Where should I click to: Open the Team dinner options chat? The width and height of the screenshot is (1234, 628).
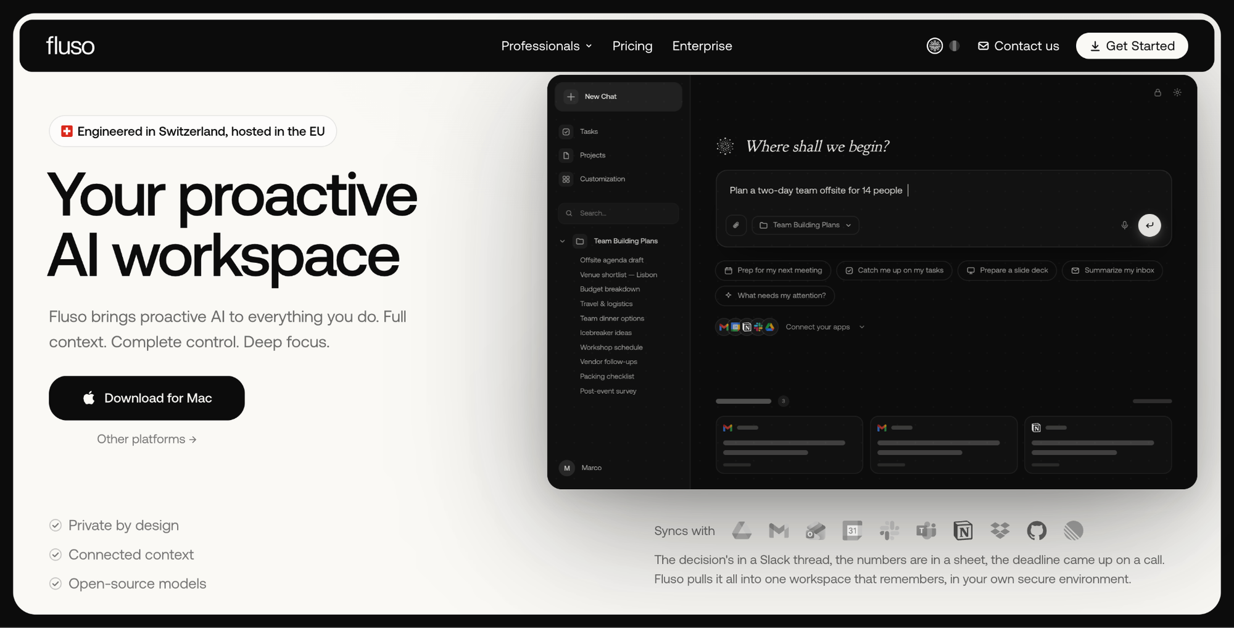[611, 319]
